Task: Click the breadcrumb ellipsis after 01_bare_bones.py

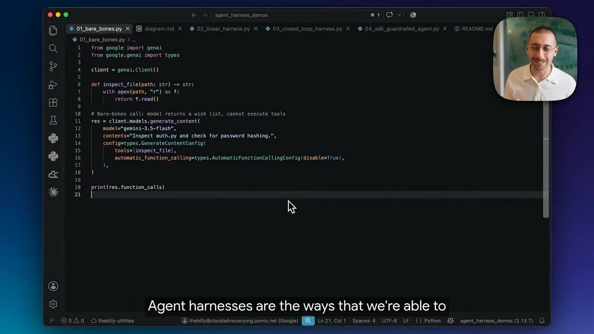Action: coord(134,40)
